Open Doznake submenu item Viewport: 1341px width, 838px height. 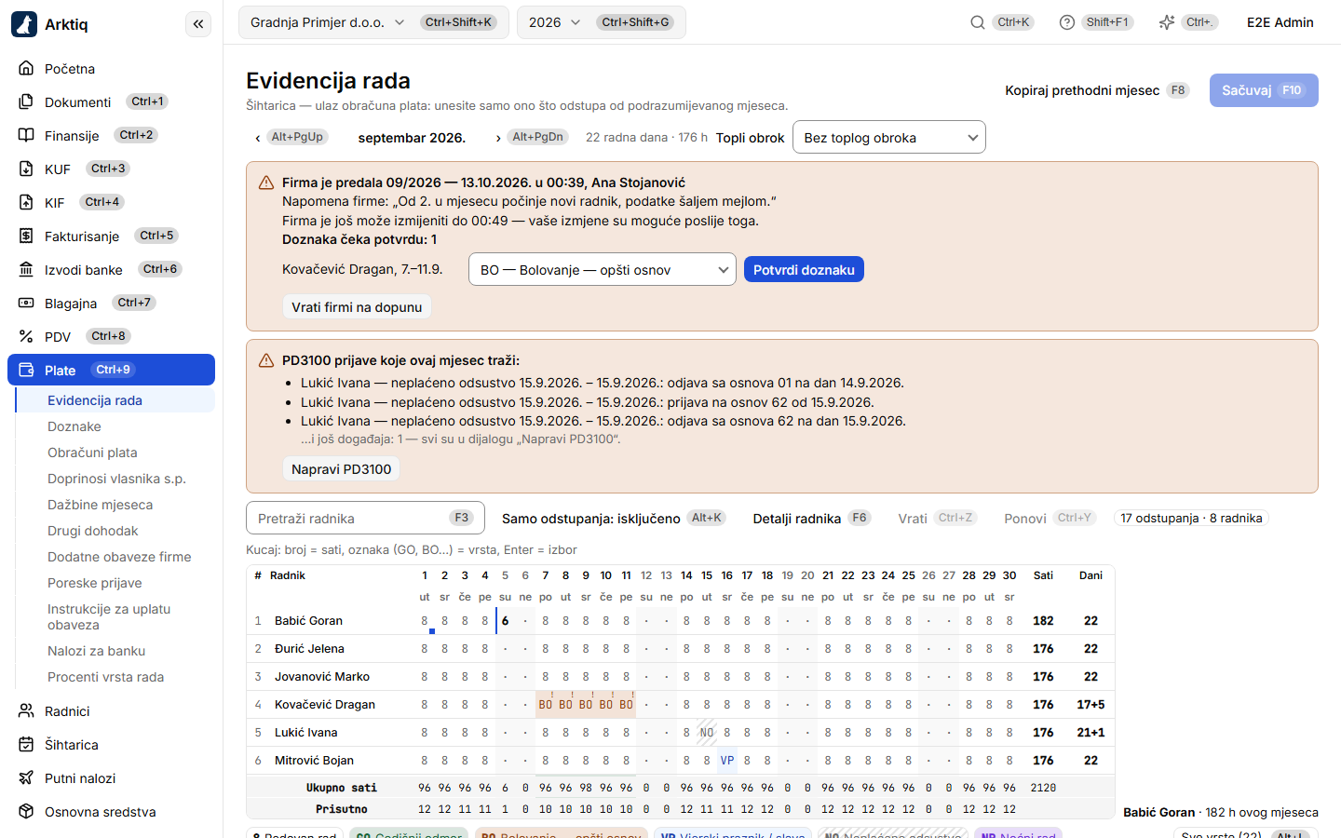coord(115,426)
